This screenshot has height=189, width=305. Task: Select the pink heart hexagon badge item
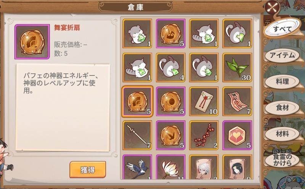pyautogui.click(x=237, y=135)
